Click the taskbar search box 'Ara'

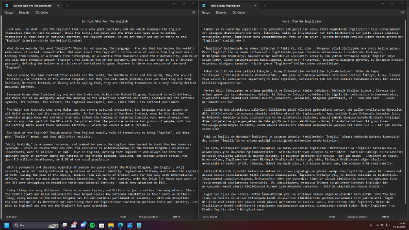click(x=36, y=225)
